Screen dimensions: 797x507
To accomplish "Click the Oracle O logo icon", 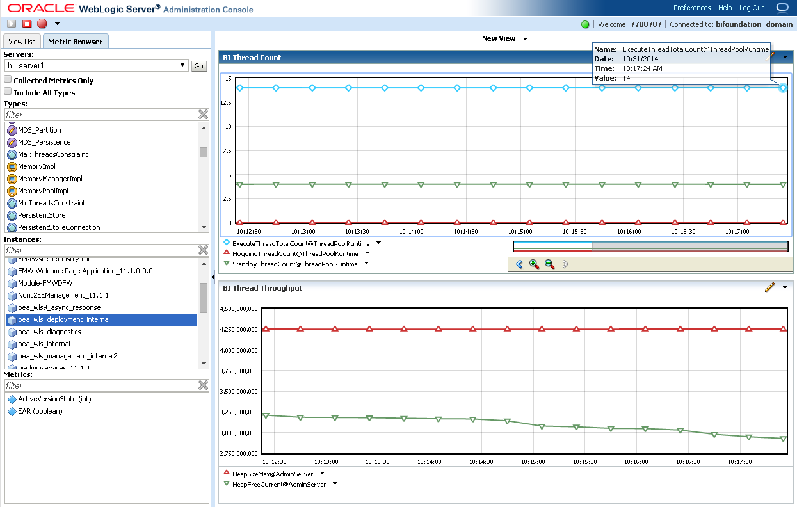I will [782, 8].
